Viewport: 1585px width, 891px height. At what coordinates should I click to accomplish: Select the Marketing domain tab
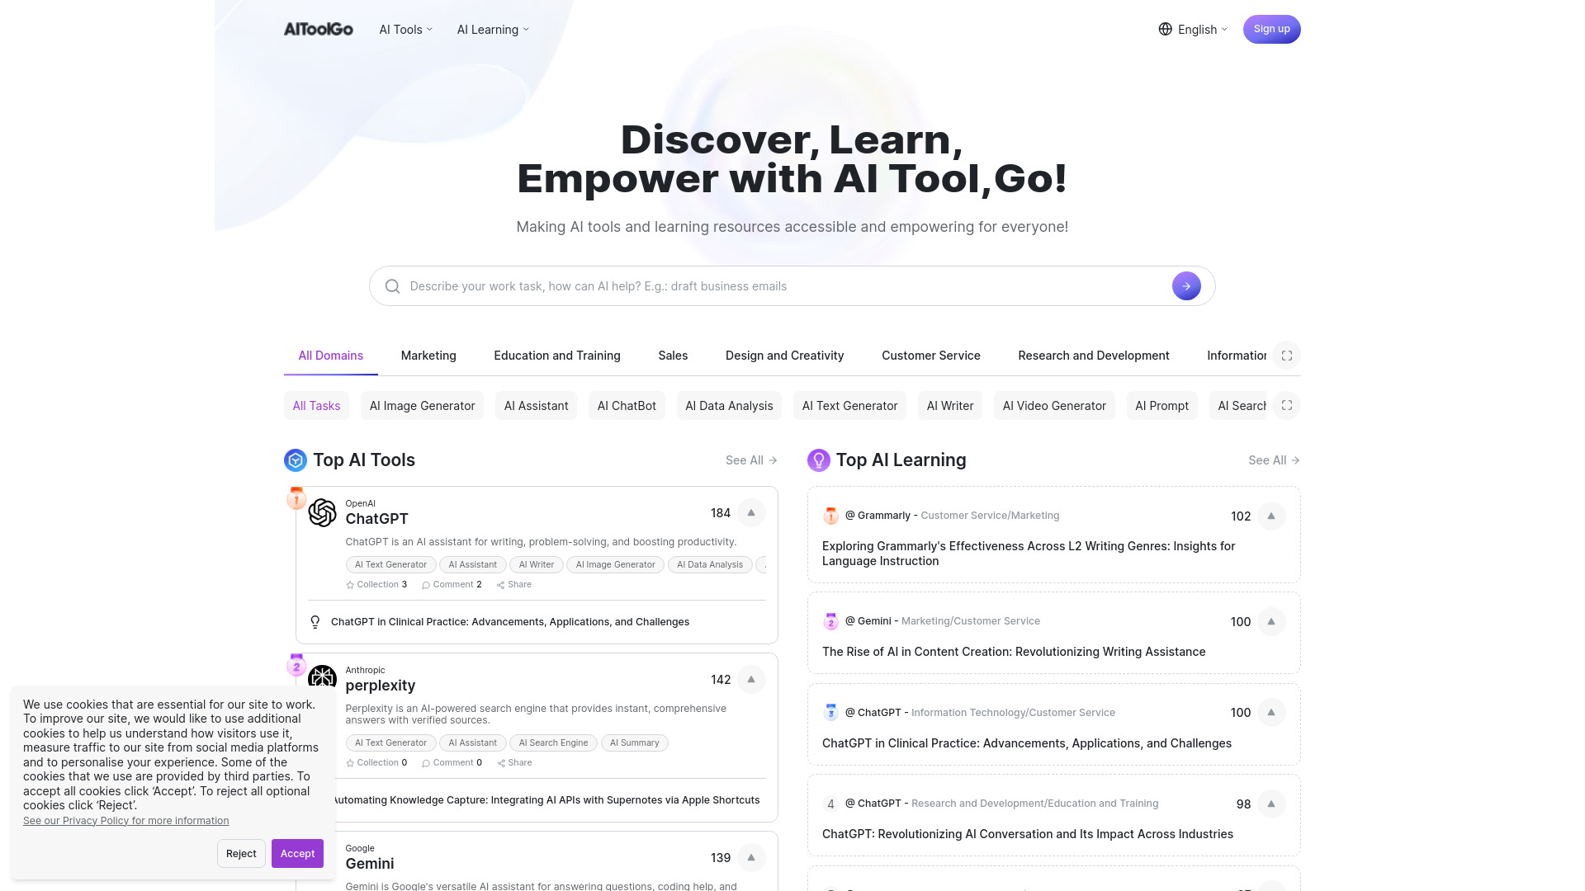click(429, 355)
